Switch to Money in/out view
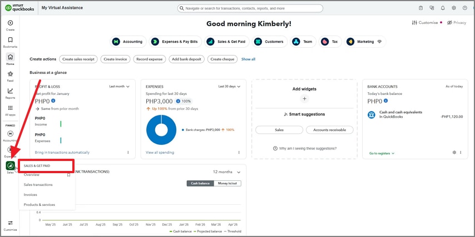Screen dimensions: 475x237 (x=227, y=183)
